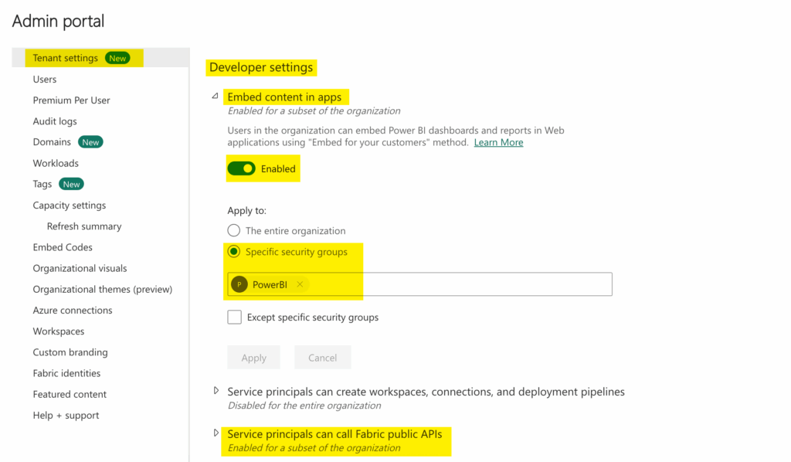Screen dimensions: 791x462
Task: Expand Service principals can call Fabric APIs
Action: [x=216, y=433]
